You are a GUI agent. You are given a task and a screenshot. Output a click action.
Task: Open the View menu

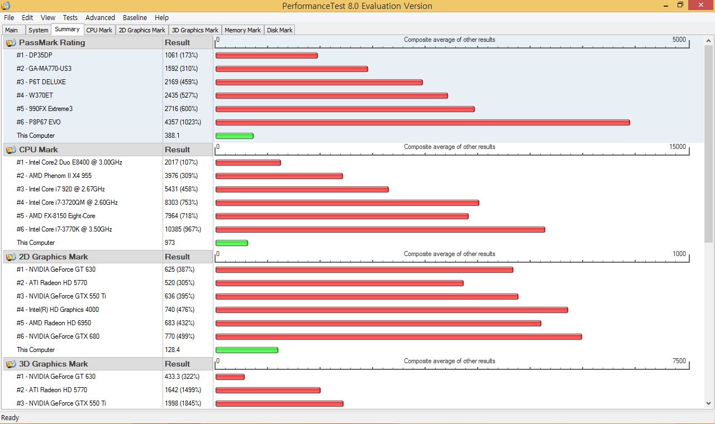click(x=48, y=18)
